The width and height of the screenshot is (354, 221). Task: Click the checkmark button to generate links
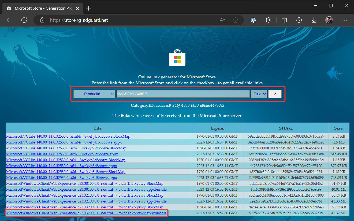pyautogui.click(x=275, y=94)
